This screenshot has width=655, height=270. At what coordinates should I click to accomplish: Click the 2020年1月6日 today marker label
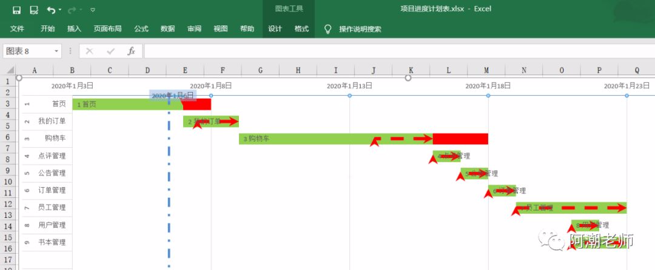pos(173,96)
